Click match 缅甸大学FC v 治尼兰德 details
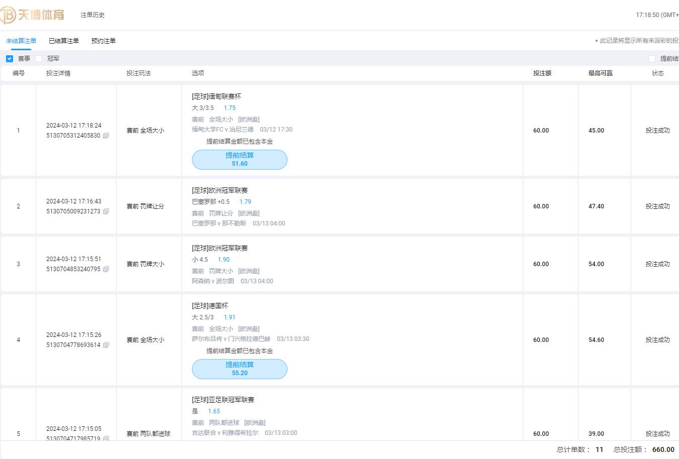This screenshot has width=679, height=459. click(x=223, y=130)
